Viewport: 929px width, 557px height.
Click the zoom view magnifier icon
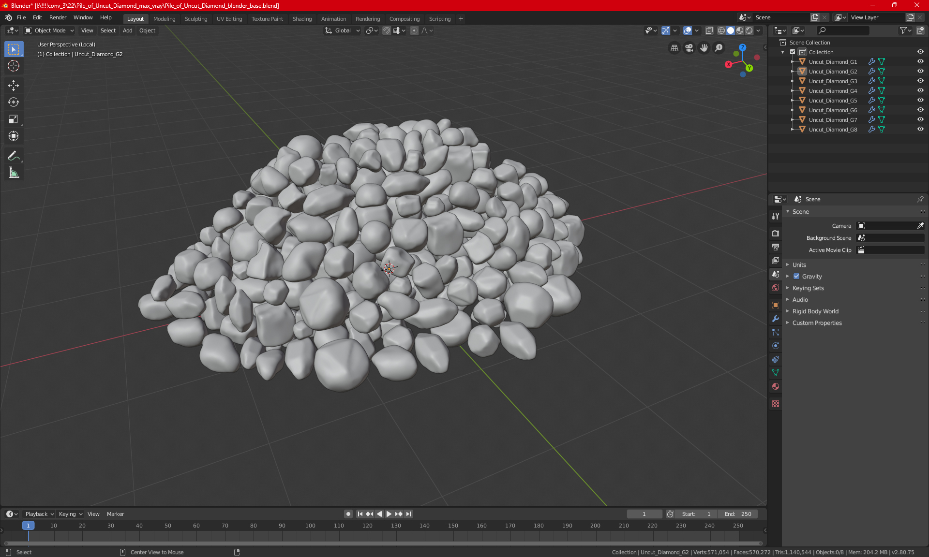719,48
